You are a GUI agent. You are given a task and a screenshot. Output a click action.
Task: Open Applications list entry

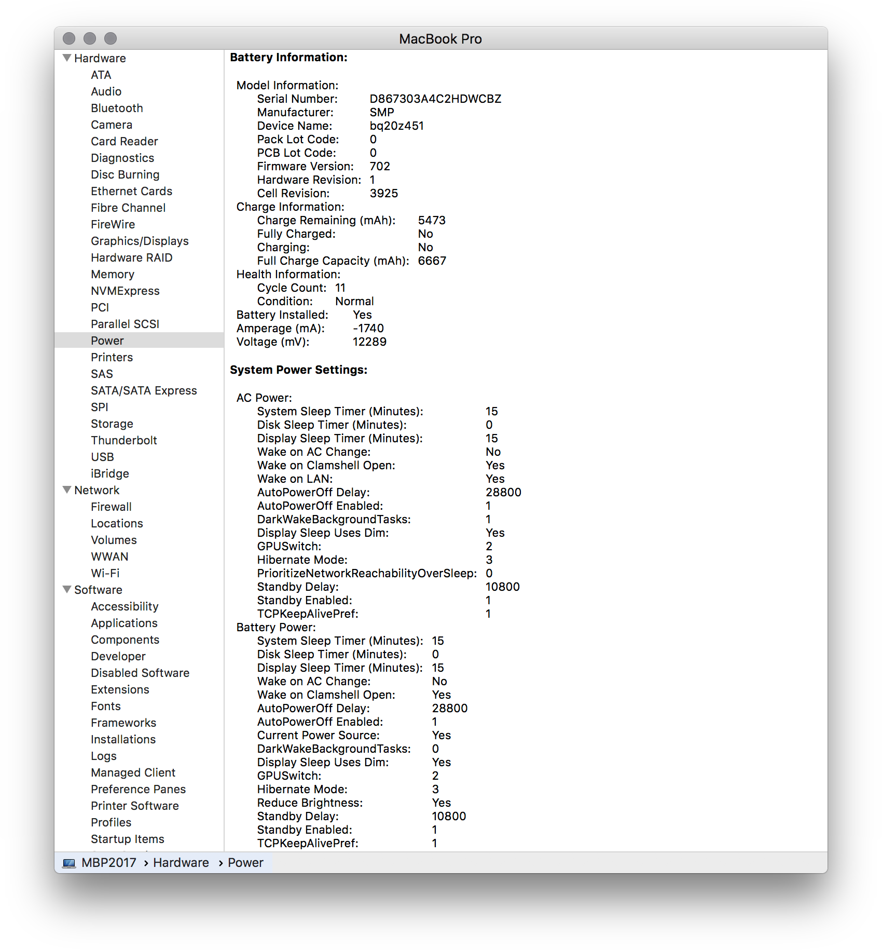(124, 623)
